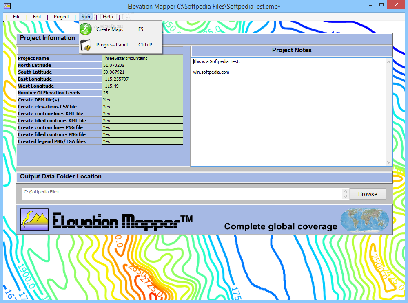Image resolution: width=408 pixels, height=303 pixels.
Task: Click Yes for Create contour lines KML file
Action: pos(142,114)
